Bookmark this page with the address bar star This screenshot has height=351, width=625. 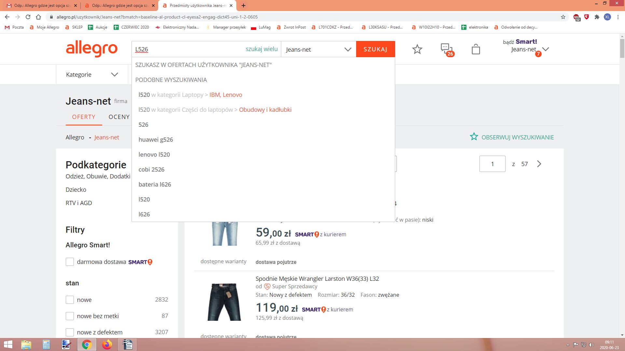(563, 17)
